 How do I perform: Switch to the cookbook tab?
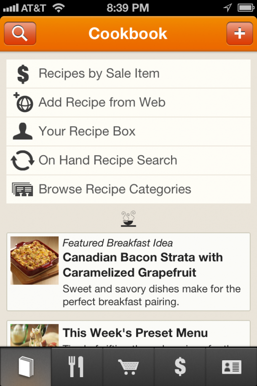click(x=26, y=367)
